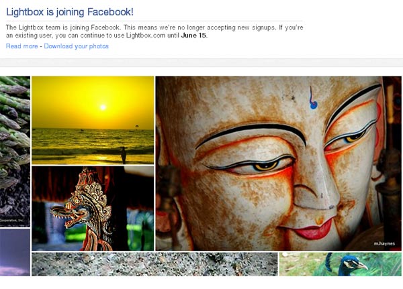This screenshot has height=289, width=403.
Task: Click the bold June 15 date
Action: click(193, 36)
